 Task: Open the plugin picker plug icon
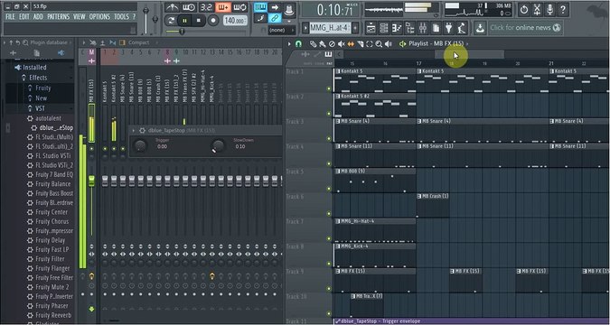(449, 28)
